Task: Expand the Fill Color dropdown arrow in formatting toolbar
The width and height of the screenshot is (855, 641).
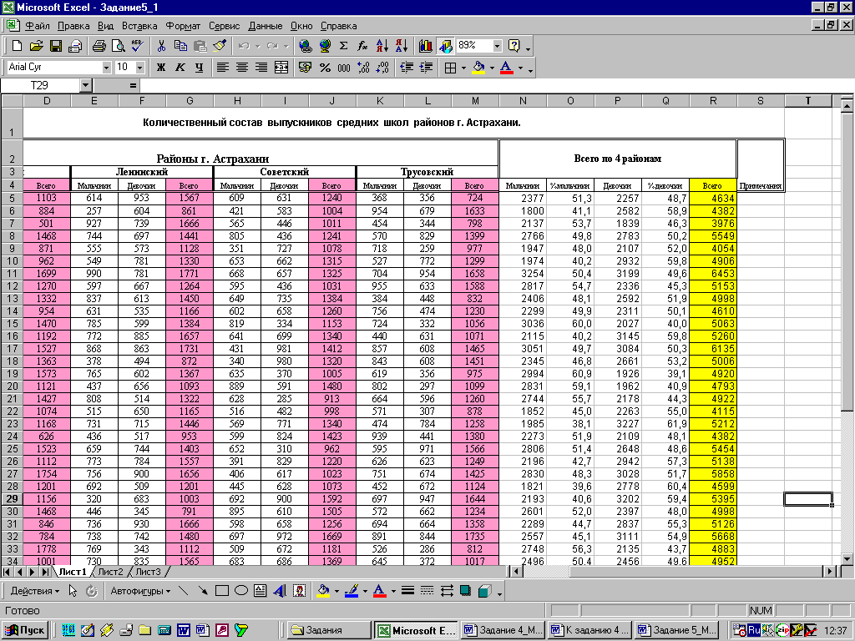Action: (x=492, y=68)
